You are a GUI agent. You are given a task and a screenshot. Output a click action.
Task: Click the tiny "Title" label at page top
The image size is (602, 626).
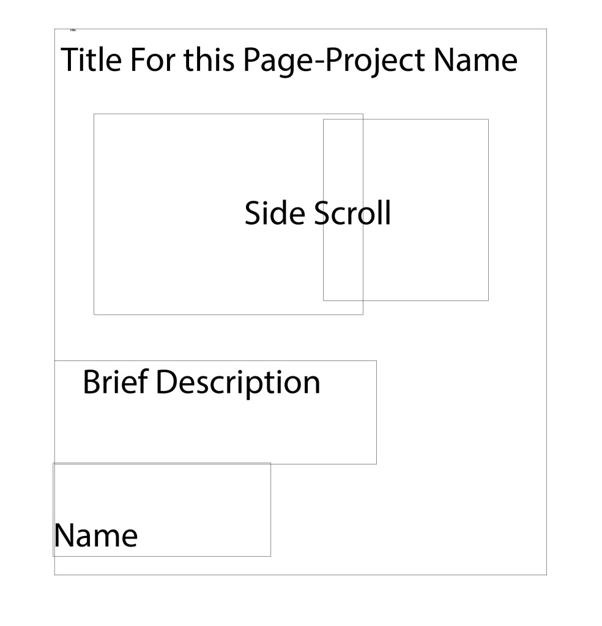coord(73,30)
